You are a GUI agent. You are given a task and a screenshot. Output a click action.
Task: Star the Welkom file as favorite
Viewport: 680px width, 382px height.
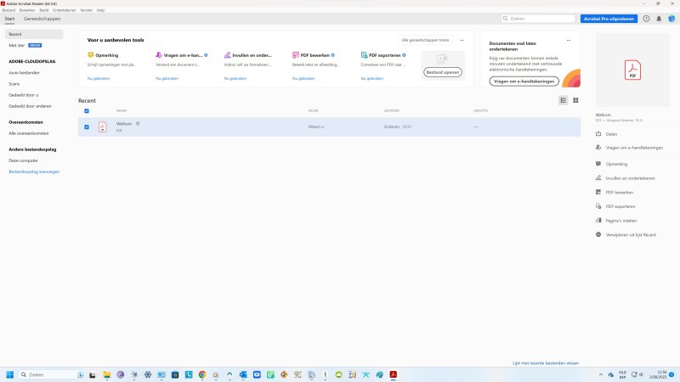pyautogui.click(x=138, y=124)
